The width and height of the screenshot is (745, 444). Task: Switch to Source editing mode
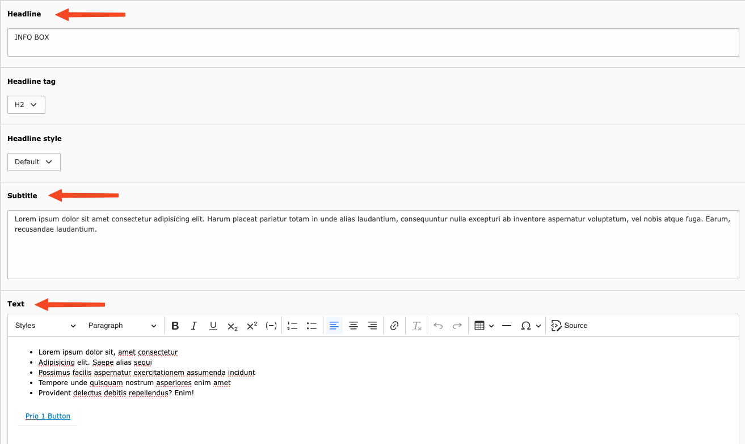pos(569,326)
